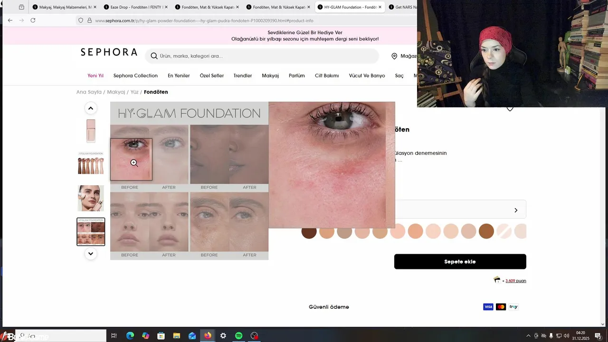
Task: Click the wishlist heart icon
Action: coord(510,109)
